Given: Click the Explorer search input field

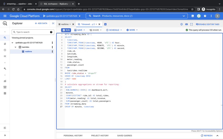Looking at the screenshot, I should 33,32.
